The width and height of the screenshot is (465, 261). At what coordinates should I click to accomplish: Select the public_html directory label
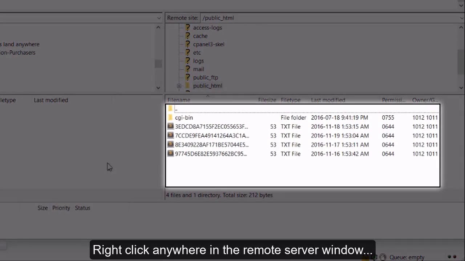click(x=207, y=86)
